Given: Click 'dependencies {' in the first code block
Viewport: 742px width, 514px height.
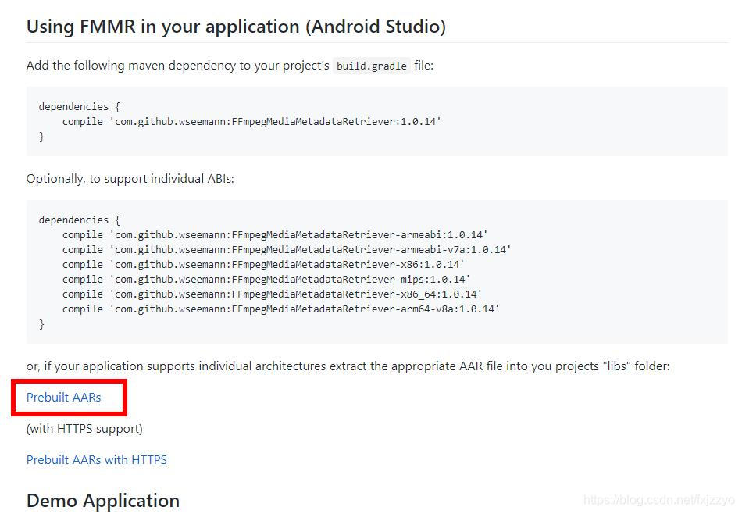Looking at the screenshot, I should coord(80,106).
